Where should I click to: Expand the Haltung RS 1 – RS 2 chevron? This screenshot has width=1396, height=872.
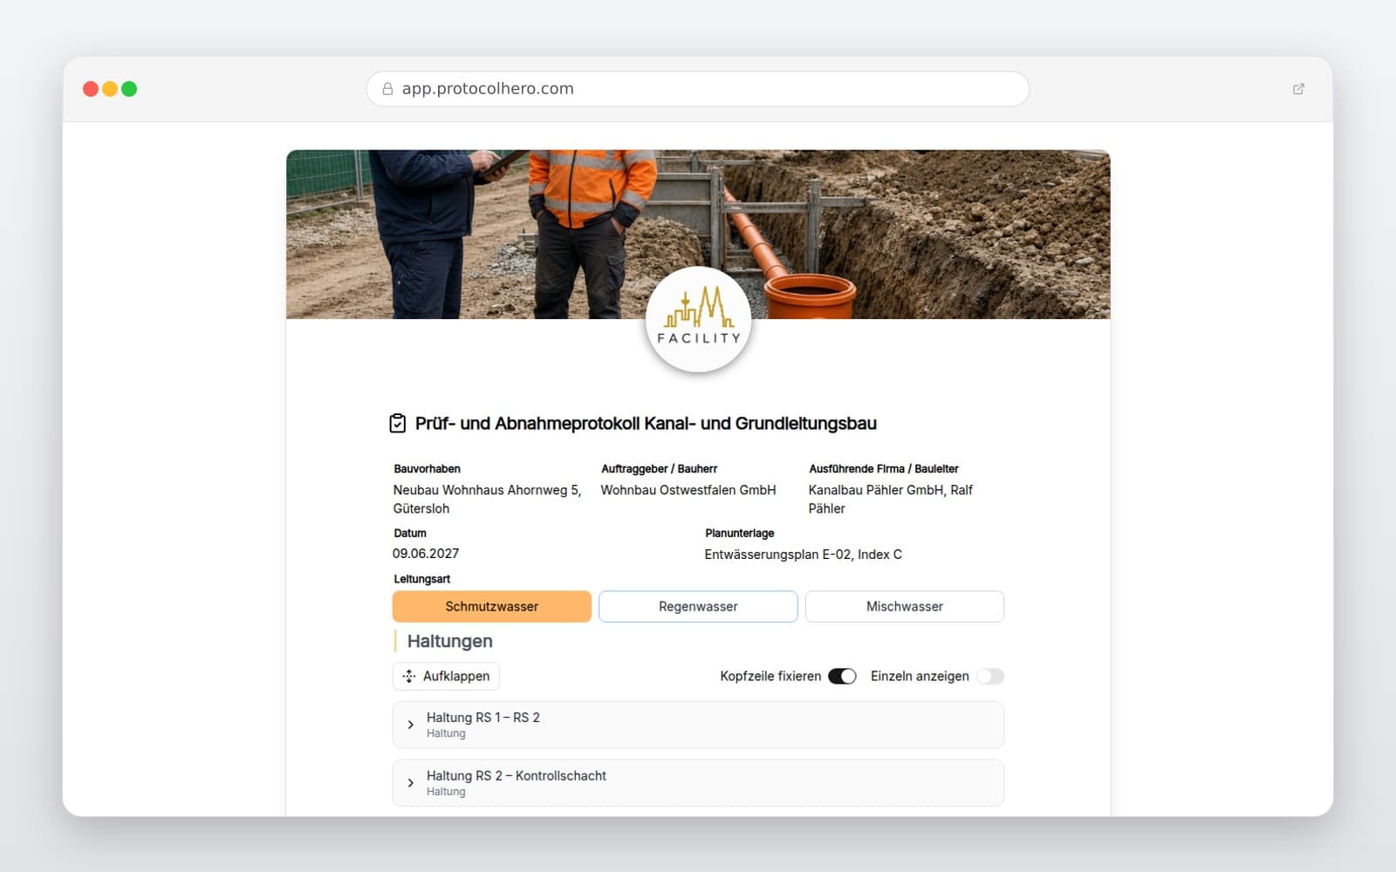point(411,725)
